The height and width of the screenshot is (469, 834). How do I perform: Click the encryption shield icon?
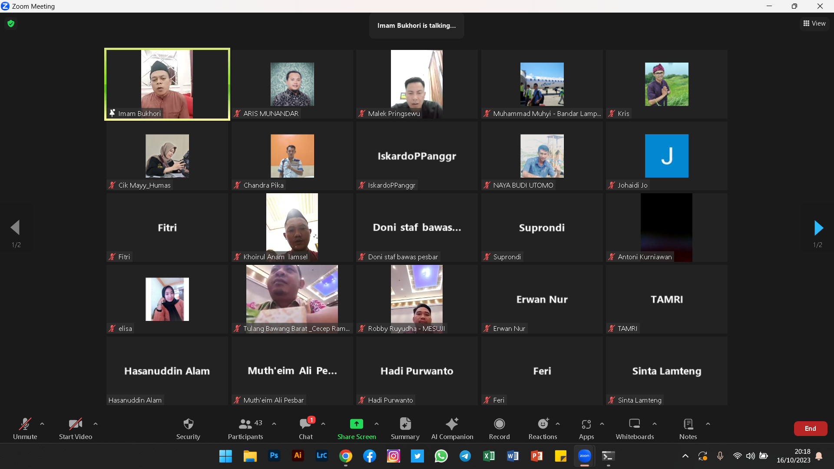(11, 23)
